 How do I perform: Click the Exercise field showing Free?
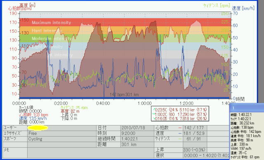(x=61, y=133)
